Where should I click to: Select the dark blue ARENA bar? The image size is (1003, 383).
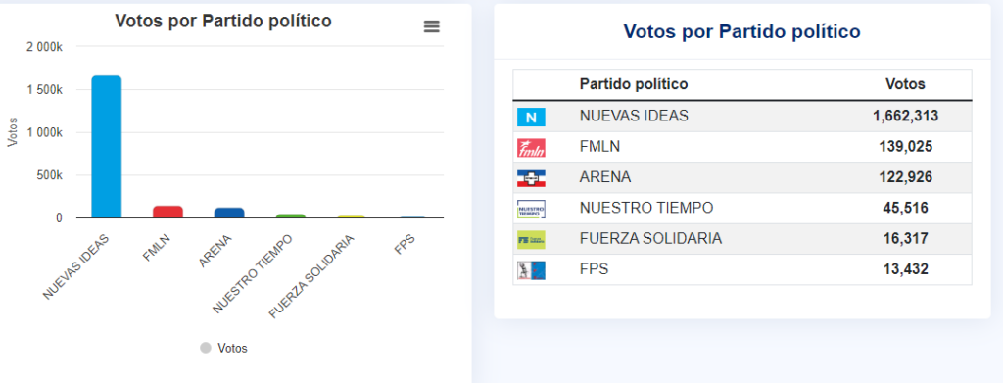point(229,213)
